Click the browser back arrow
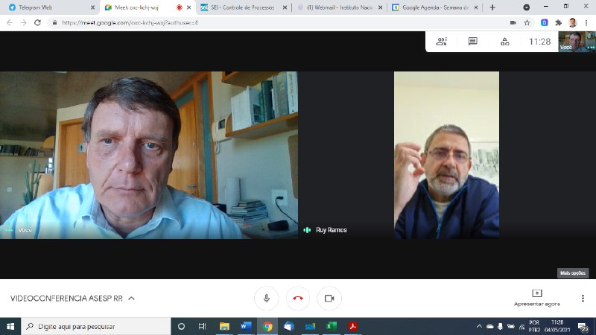Viewport: 596px width, 335px height. (10, 23)
